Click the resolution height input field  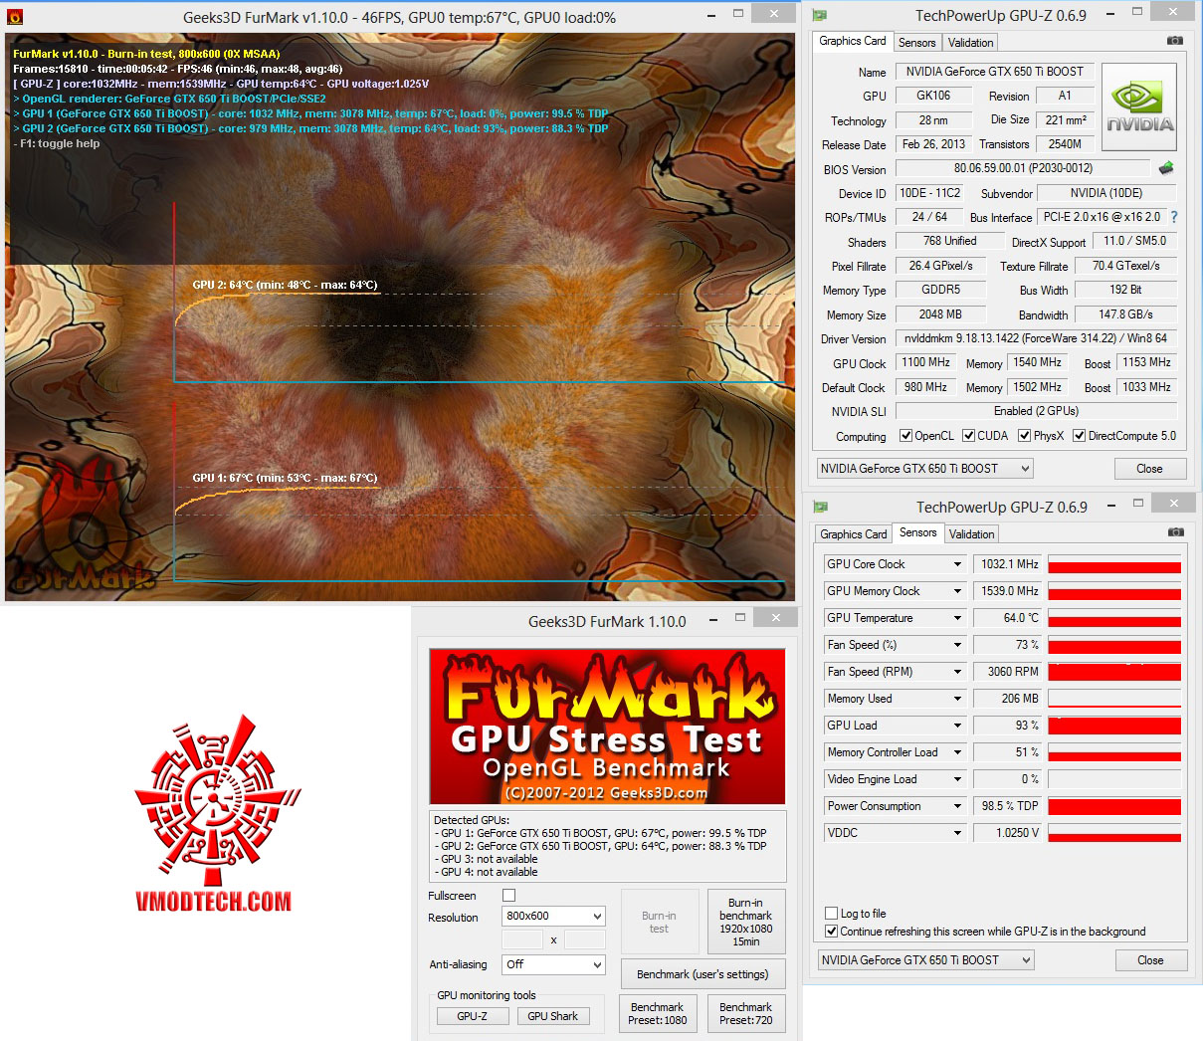[585, 939]
